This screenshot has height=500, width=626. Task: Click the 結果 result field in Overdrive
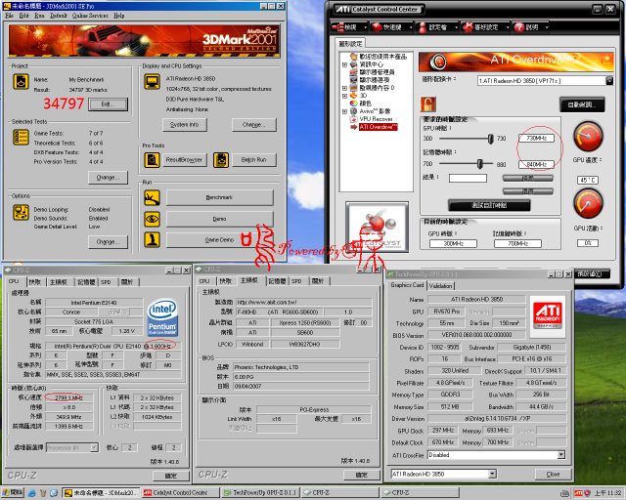click(x=468, y=178)
